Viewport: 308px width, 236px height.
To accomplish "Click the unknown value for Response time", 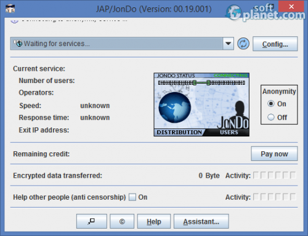I will tap(95, 117).
